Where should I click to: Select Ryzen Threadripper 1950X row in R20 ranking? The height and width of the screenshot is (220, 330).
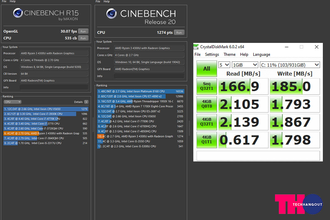coord(141,101)
